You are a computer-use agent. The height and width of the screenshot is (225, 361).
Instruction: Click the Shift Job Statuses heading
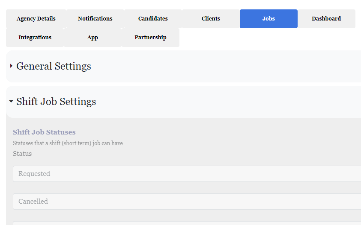(x=44, y=132)
